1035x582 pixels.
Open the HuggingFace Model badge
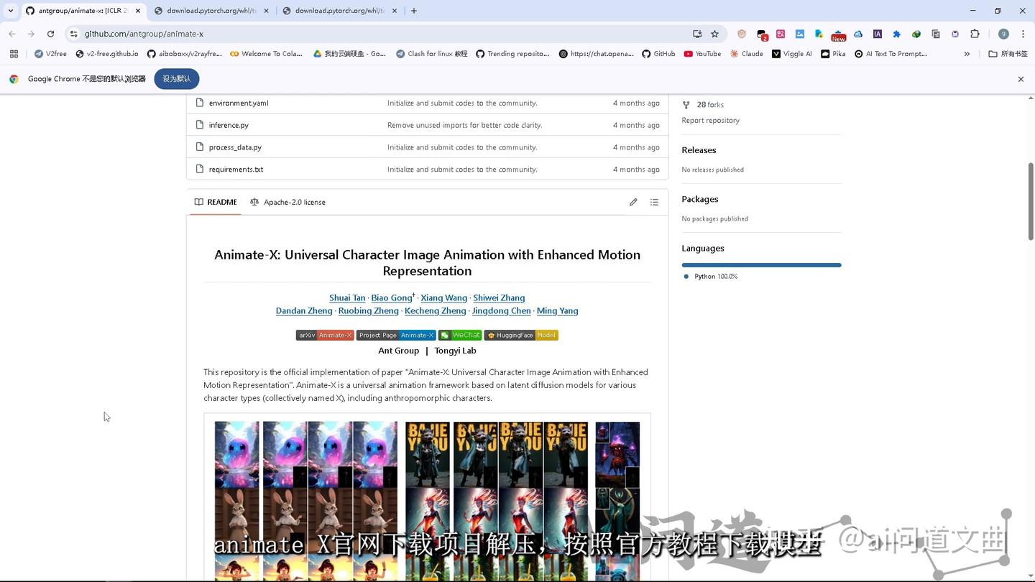tap(521, 335)
